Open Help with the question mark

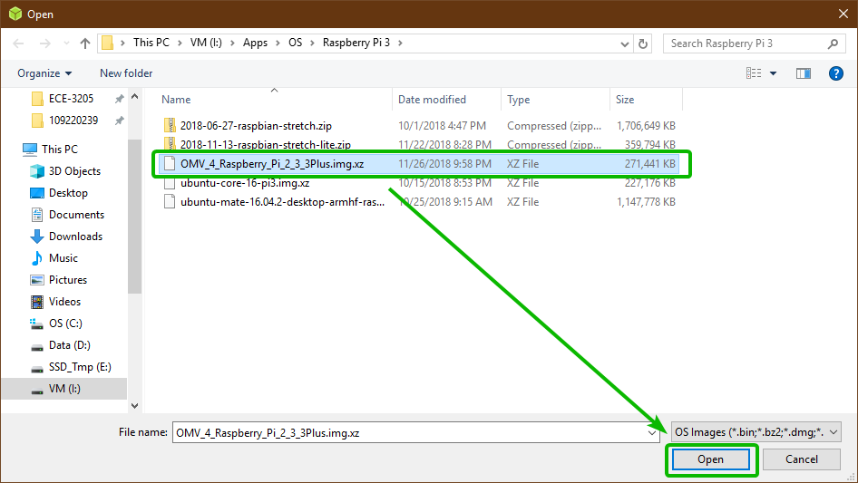[835, 73]
